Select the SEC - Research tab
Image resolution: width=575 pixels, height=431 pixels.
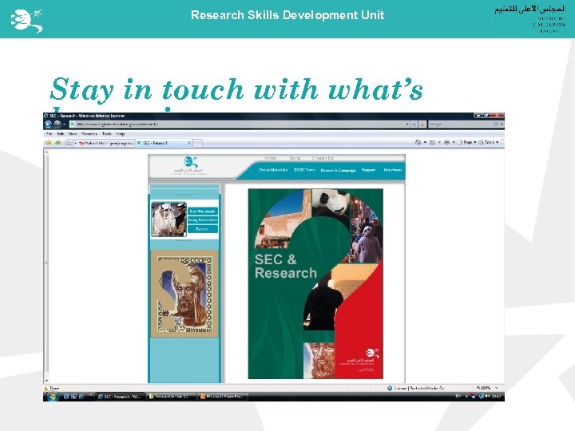[164, 143]
